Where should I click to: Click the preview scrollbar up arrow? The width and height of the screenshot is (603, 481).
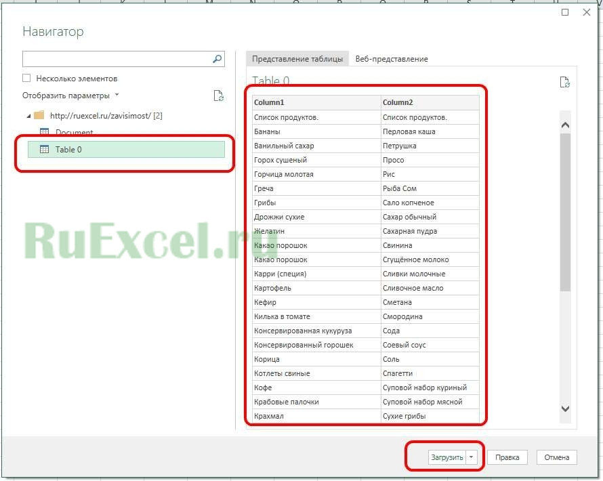[x=565, y=125]
